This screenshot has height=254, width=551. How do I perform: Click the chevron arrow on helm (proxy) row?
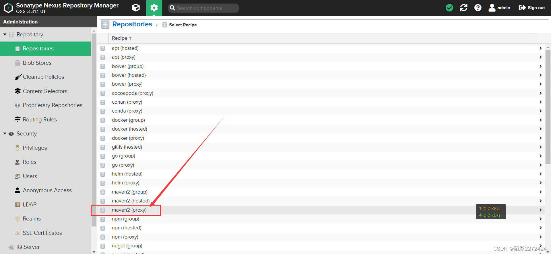(540, 183)
